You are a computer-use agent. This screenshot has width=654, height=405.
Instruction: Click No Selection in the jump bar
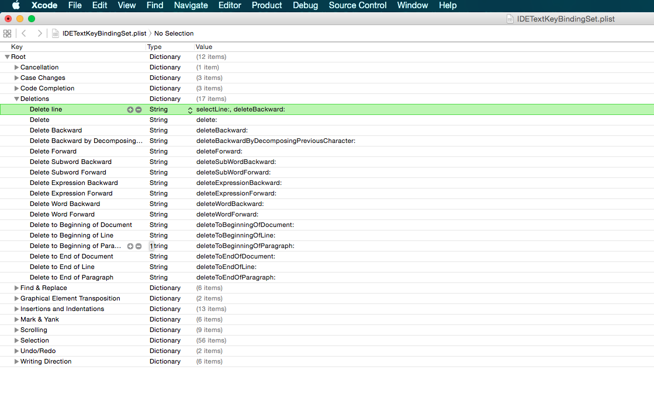point(174,33)
